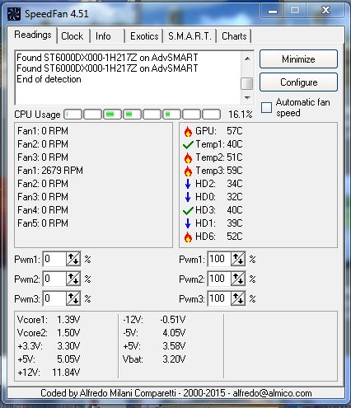
Task: Click the left Pwm1 spinner arrows at 0%
Action: pyautogui.click(x=73, y=259)
